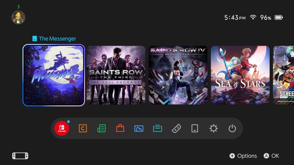294x165 pixels.
Task: Open Nintendo eShop shopping bag icon
Action: coord(120,128)
